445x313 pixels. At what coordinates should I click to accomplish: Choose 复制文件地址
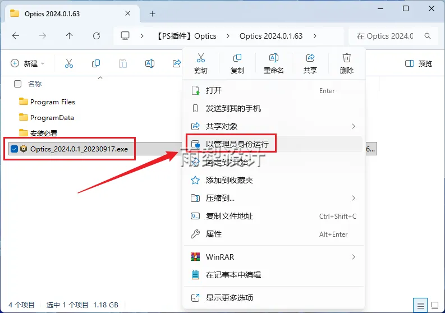pos(274,216)
